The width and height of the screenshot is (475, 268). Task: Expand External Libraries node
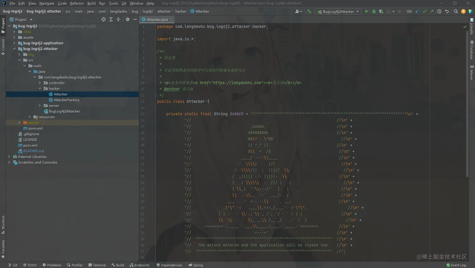click(9, 157)
